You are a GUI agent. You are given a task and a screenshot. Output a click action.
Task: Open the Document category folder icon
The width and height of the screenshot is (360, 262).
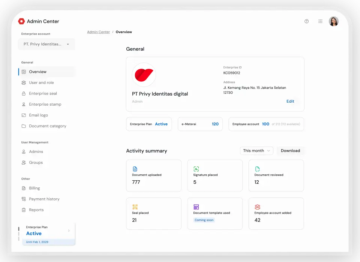[24, 126]
